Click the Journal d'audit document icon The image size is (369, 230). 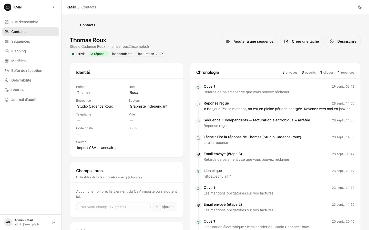coord(7,100)
